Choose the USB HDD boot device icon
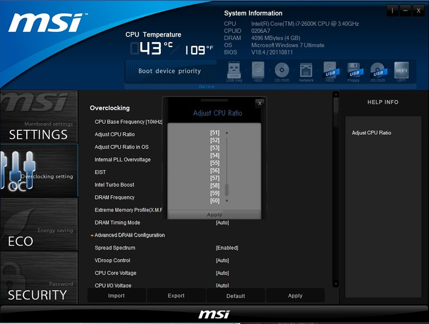Image resolution: width=429 pixels, height=324 pixels. (330, 72)
